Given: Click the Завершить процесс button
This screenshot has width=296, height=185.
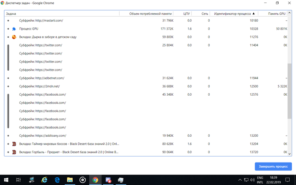Looking at the screenshot, I should point(273,166).
